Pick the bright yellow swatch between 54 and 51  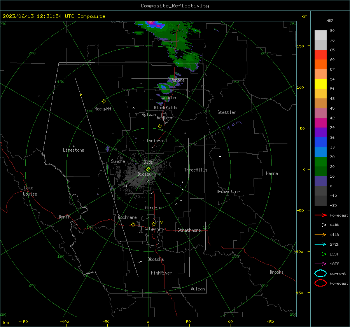320,84
